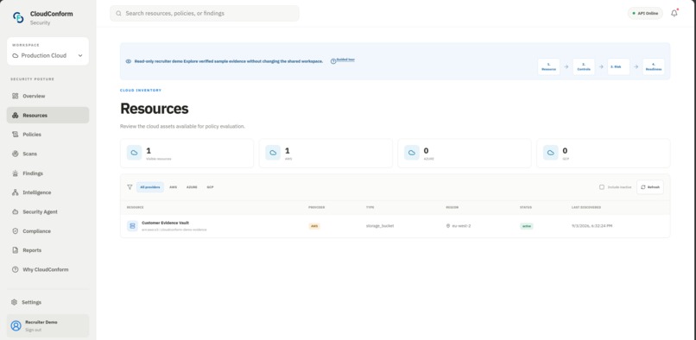This screenshot has height=340, width=696.
Task: Click the cloud icon on Visible resources card
Action: [x=134, y=153]
